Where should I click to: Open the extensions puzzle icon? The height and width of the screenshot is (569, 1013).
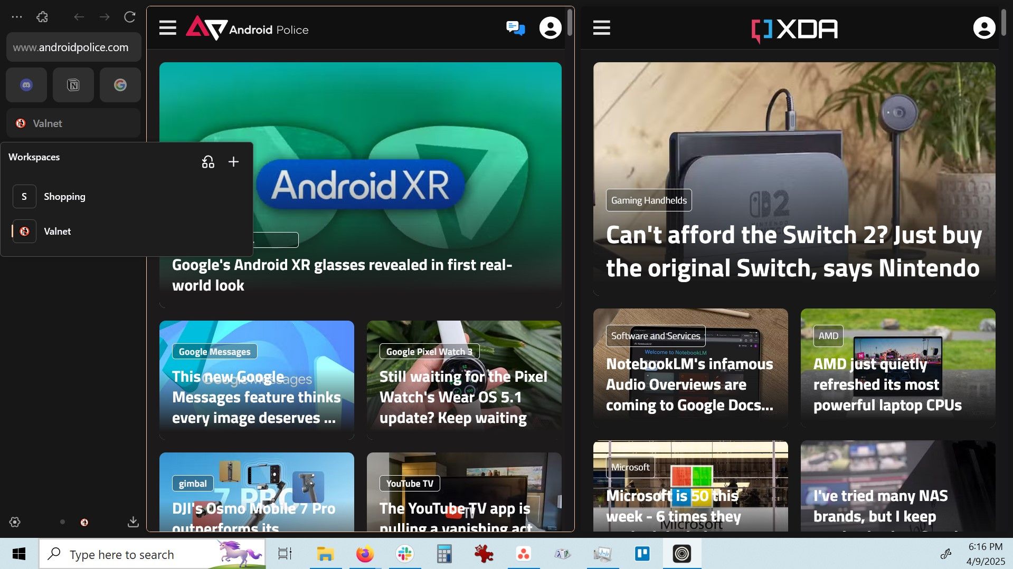click(x=42, y=17)
